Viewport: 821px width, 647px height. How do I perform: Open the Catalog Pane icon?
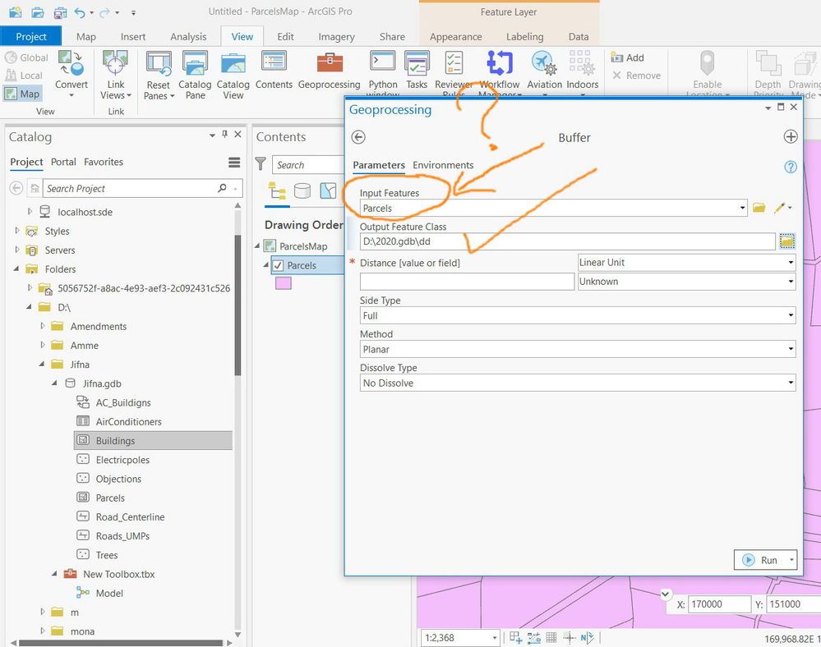coord(195,62)
